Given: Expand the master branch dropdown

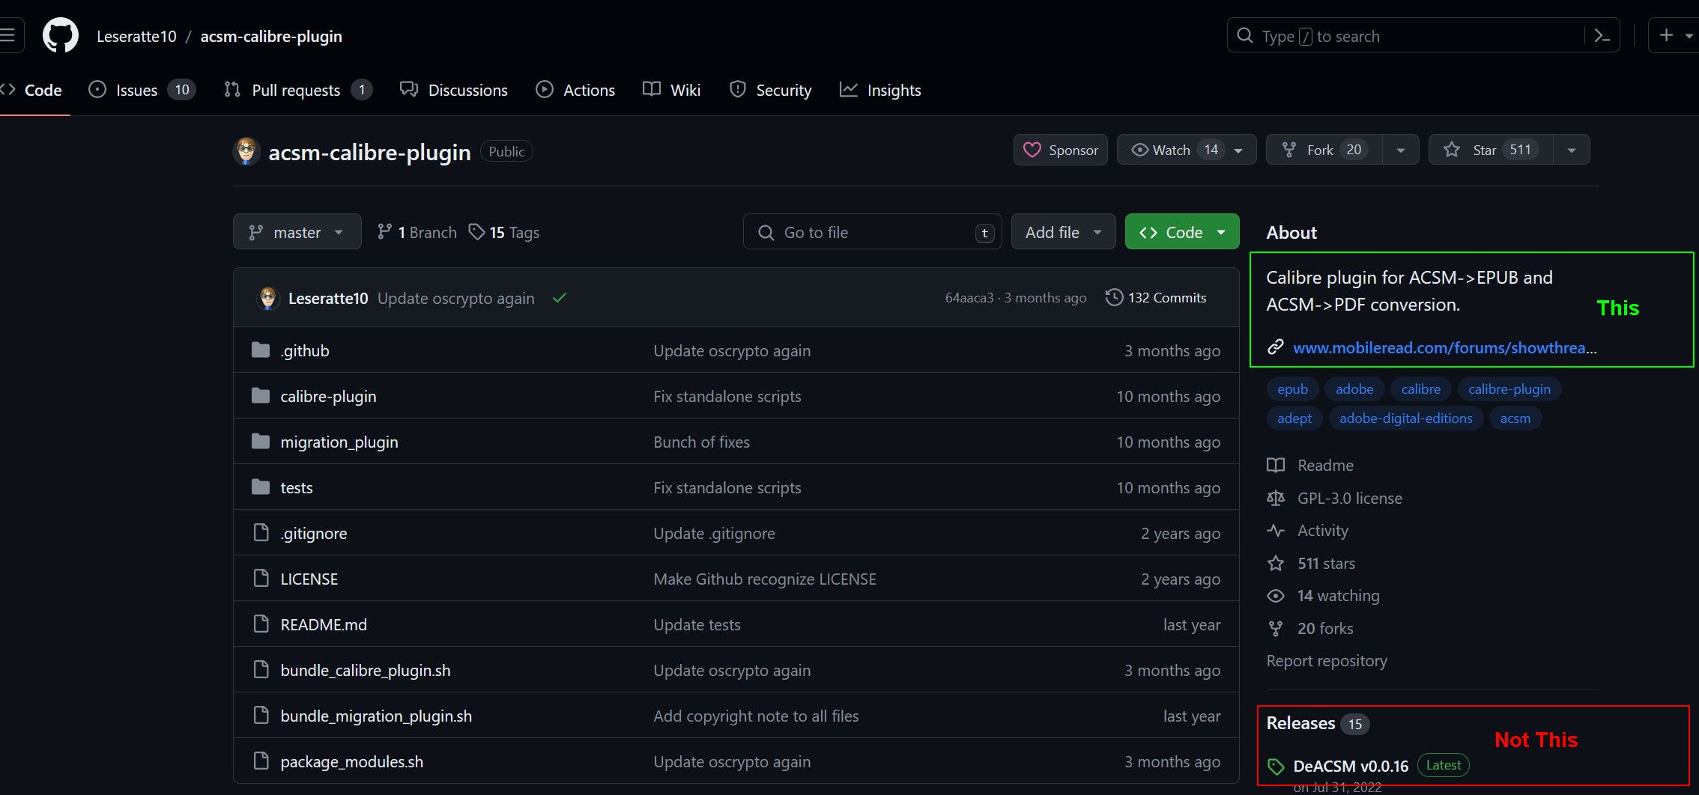Looking at the screenshot, I should [x=297, y=232].
